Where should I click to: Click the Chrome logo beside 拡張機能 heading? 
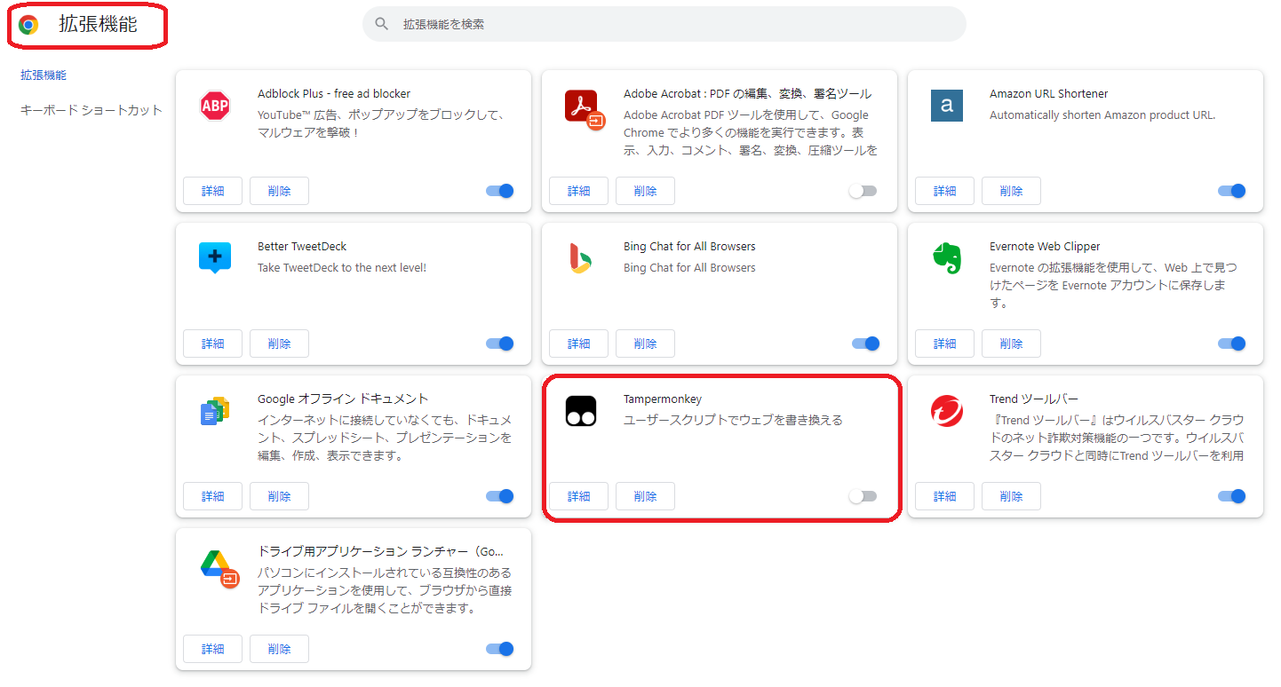tap(28, 26)
